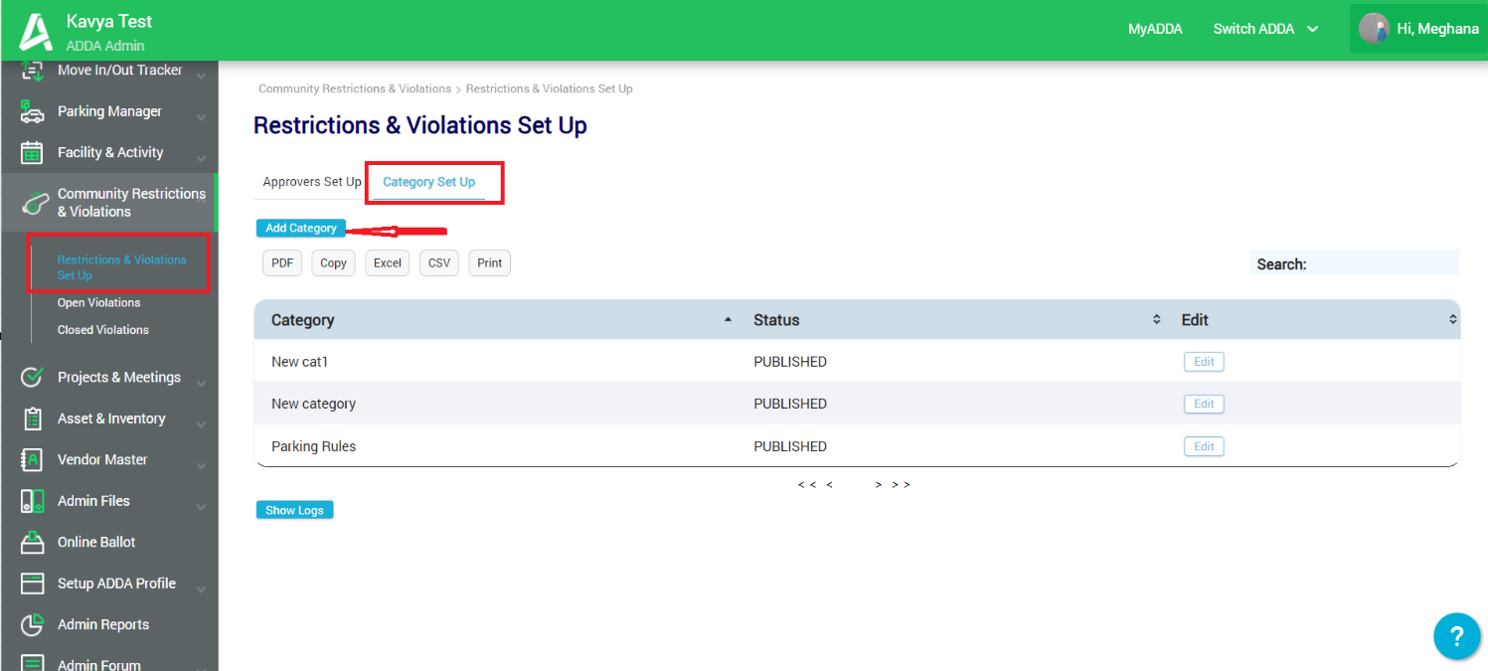Click PUBLISHED status of New category
Viewport: 1488px width, 671px height.
790,404
